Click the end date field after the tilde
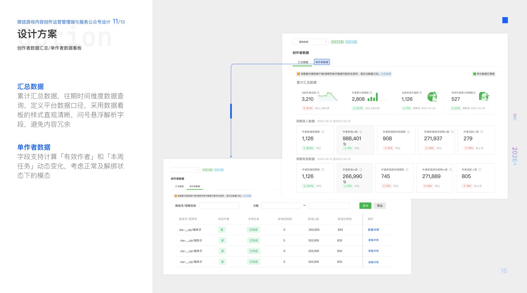Image resolution: width=527 pixels, height=293 pixels. click(x=329, y=206)
